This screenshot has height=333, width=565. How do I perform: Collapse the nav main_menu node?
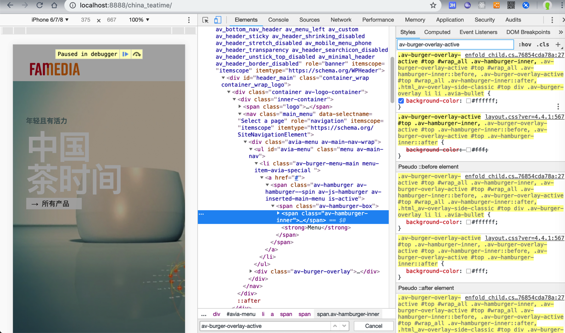click(x=240, y=114)
